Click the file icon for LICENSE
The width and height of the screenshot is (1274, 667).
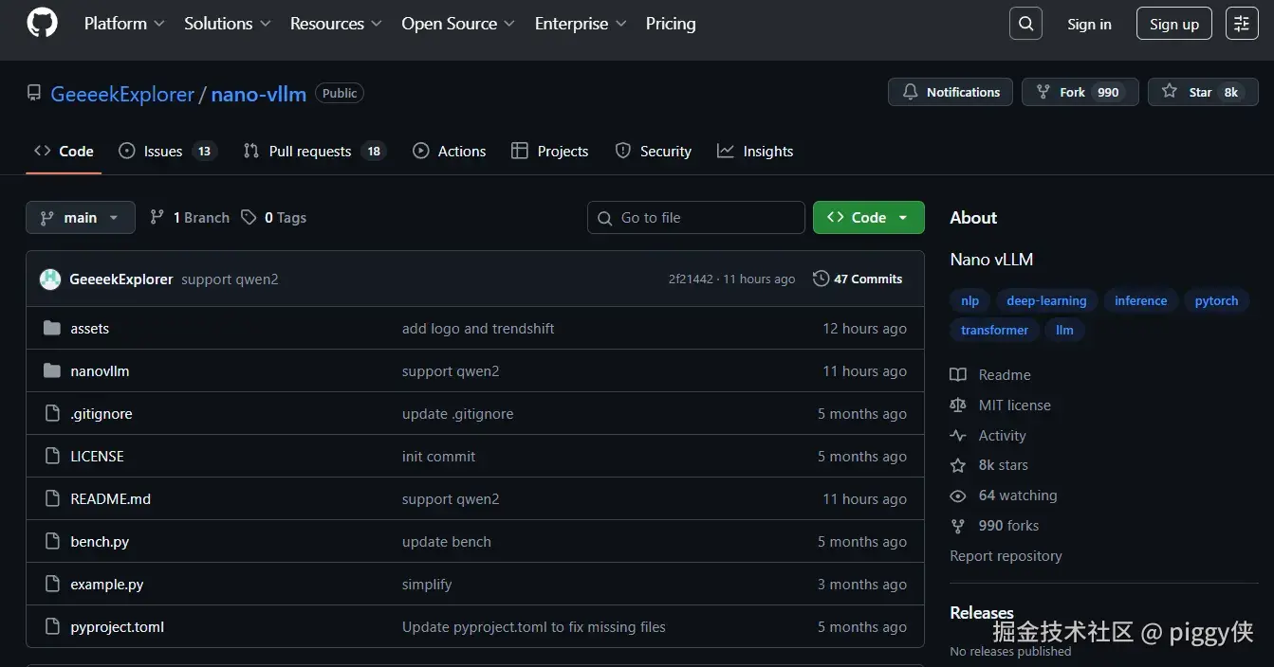pyautogui.click(x=52, y=457)
